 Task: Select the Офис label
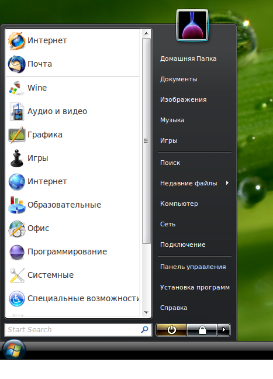[38, 228]
